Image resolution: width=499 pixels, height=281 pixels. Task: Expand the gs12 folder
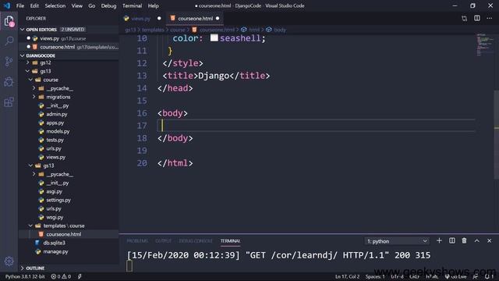(x=45, y=62)
